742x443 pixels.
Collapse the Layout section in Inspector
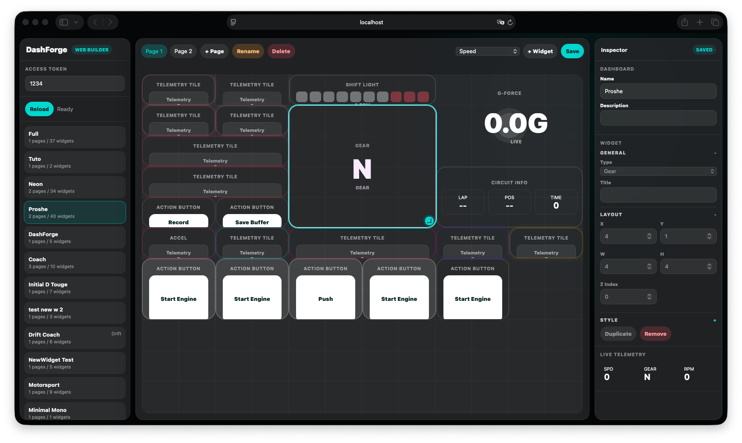coord(715,215)
